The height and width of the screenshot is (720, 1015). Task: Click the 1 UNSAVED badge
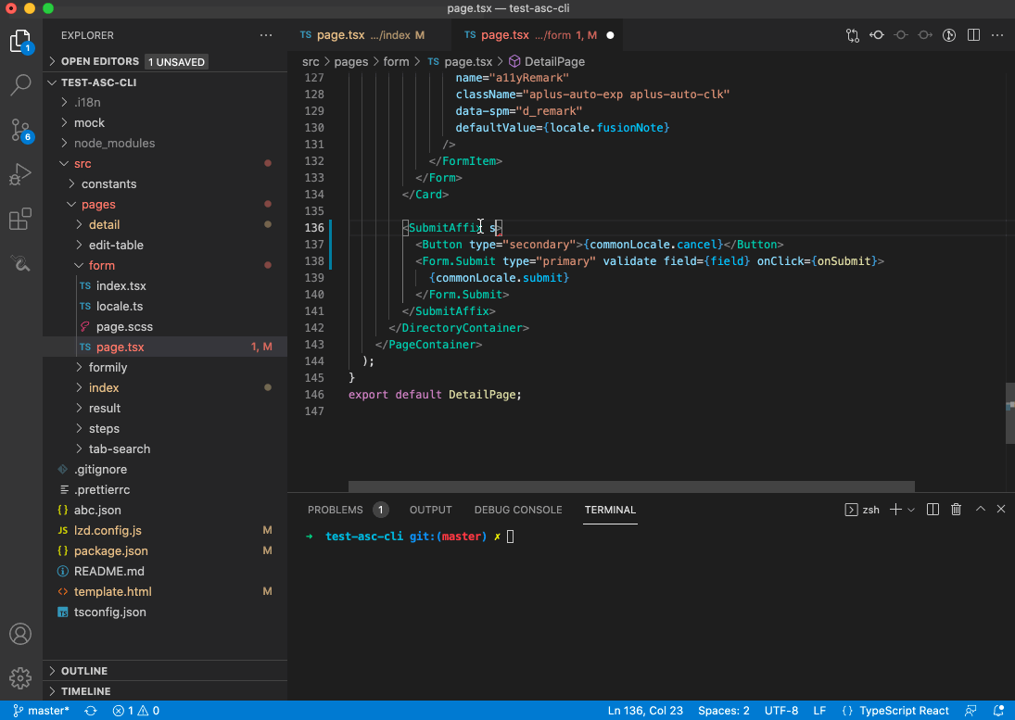tap(176, 62)
